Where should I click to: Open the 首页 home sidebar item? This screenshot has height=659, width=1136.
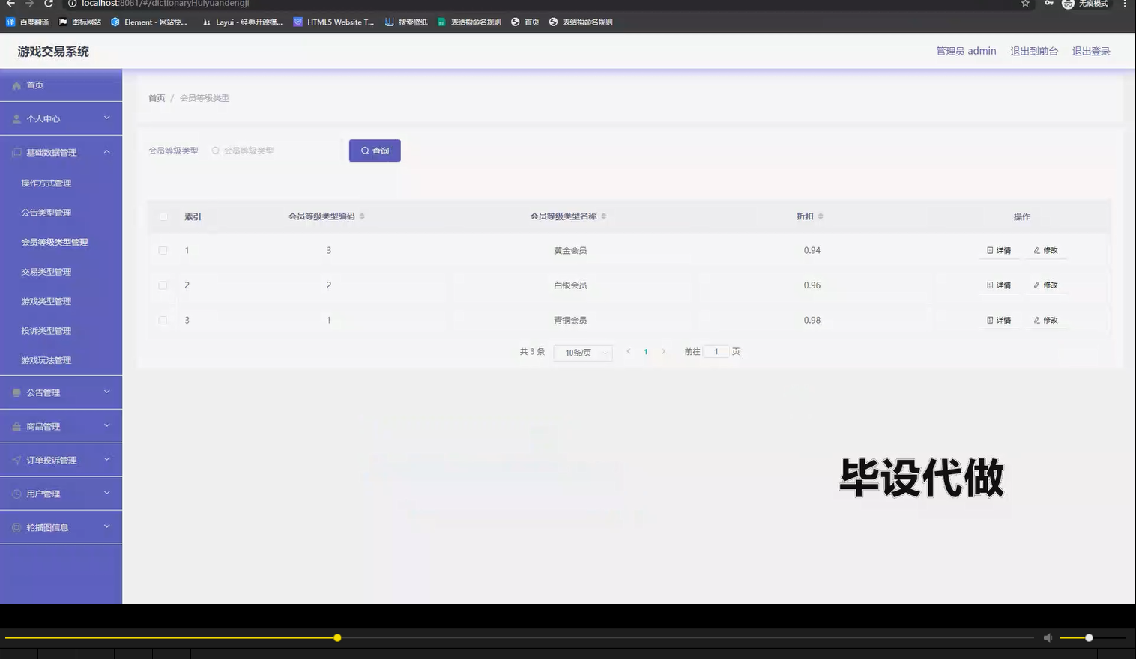pyautogui.click(x=61, y=85)
